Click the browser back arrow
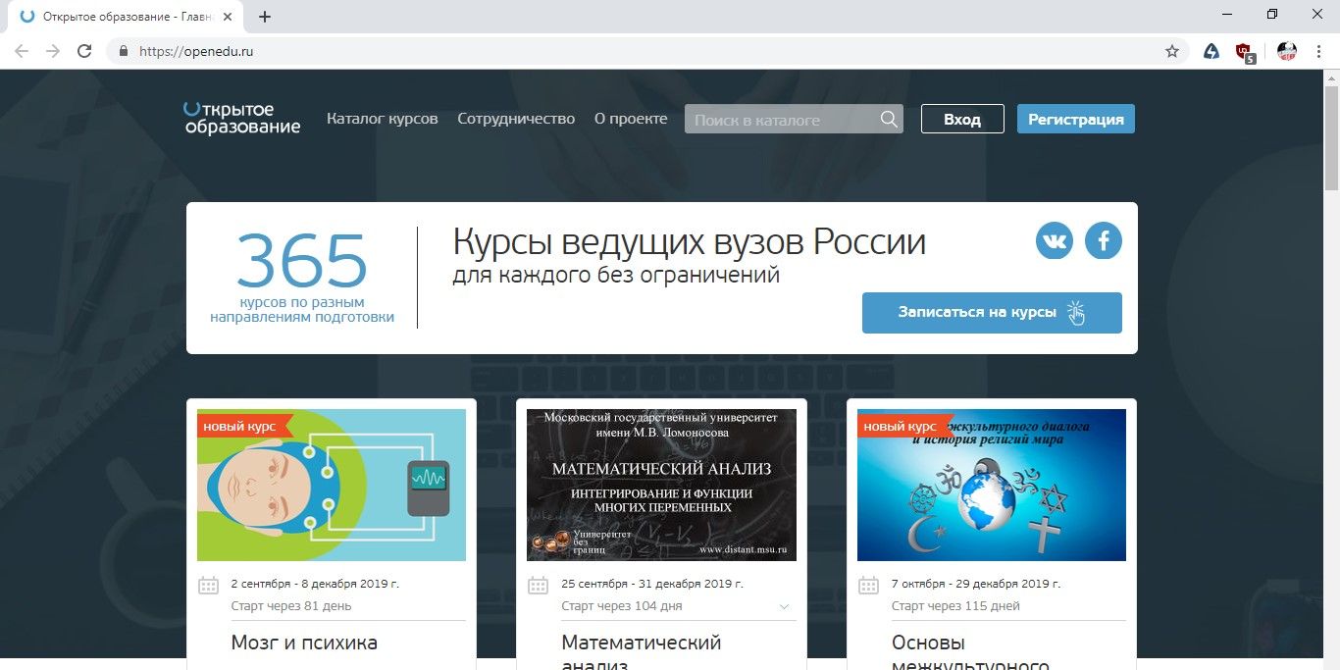This screenshot has height=670, width=1340. pos(22,51)
